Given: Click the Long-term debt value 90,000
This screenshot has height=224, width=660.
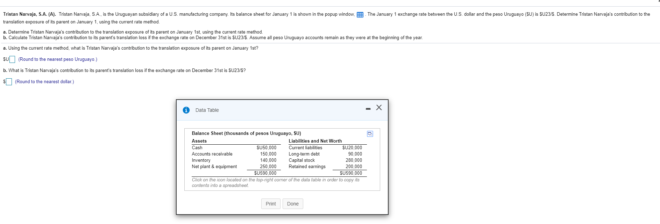Looking at the screenshot, I should click(x=355, y=154).
